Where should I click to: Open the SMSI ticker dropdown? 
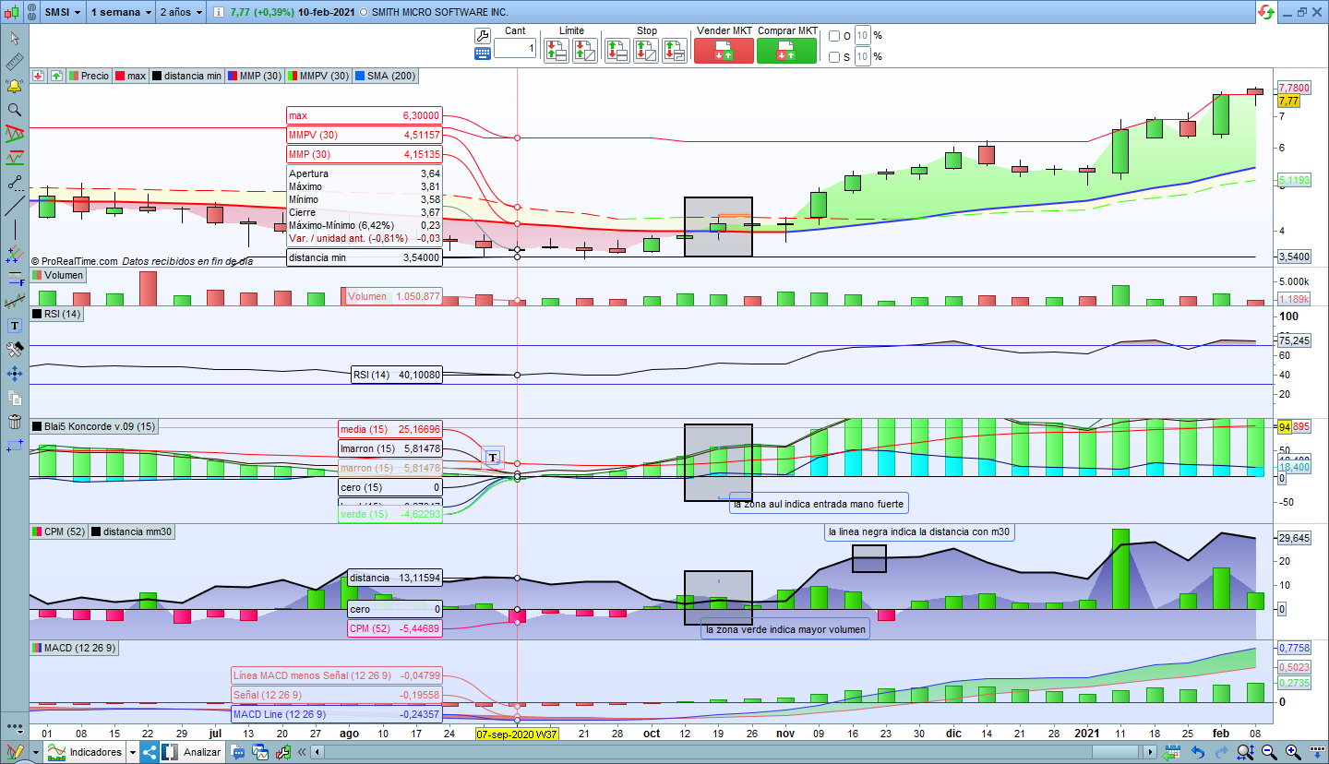pos(62,13)
